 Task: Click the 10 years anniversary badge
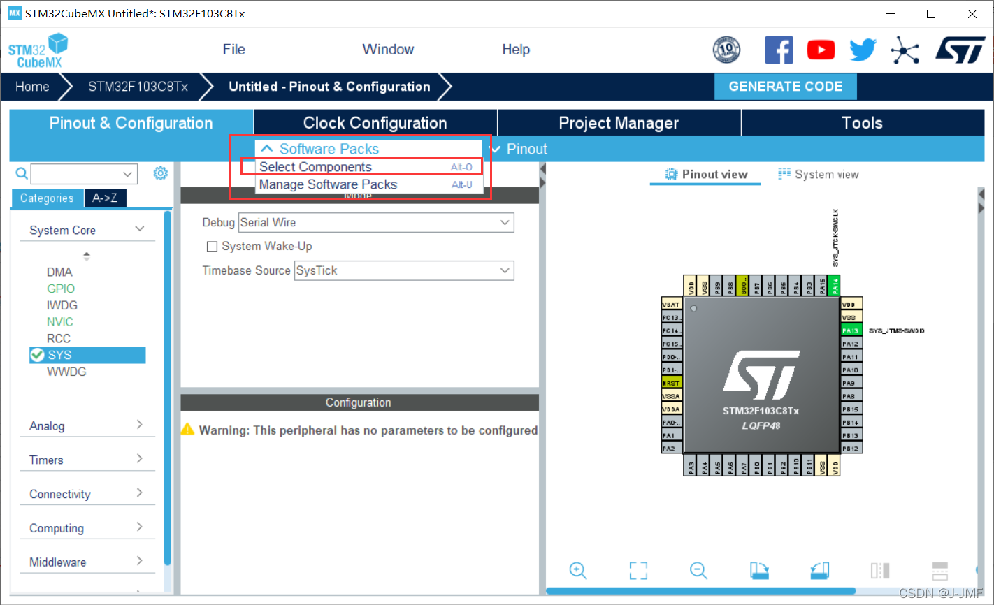pyautogui.click(x=726, y=50)
